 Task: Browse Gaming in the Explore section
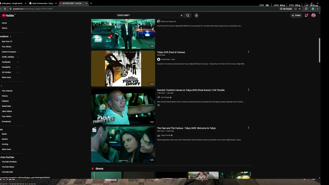coord(5,144)
